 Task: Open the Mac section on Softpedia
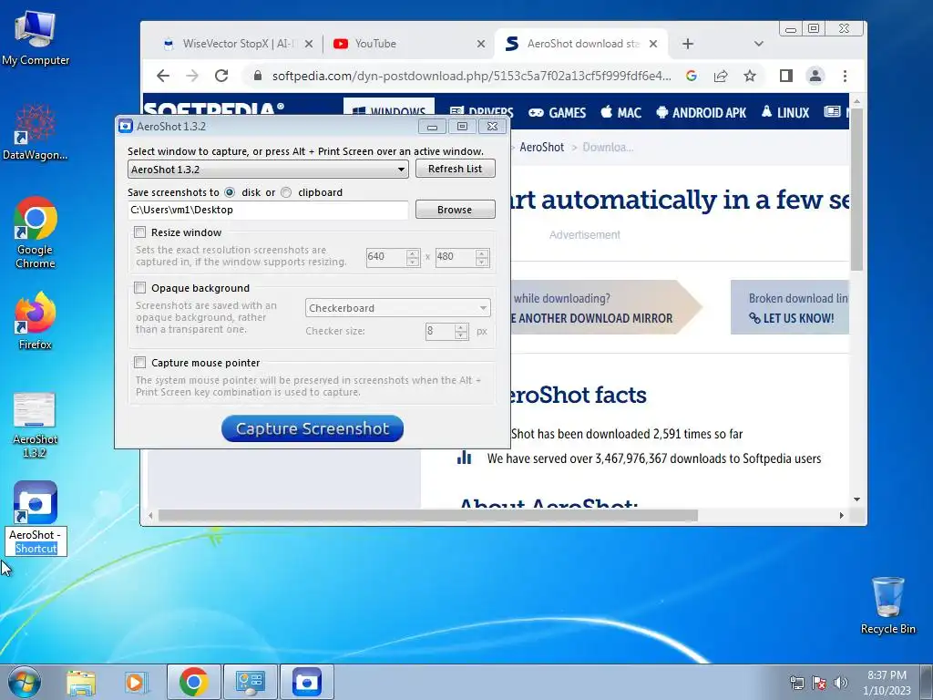click(620, 112)
